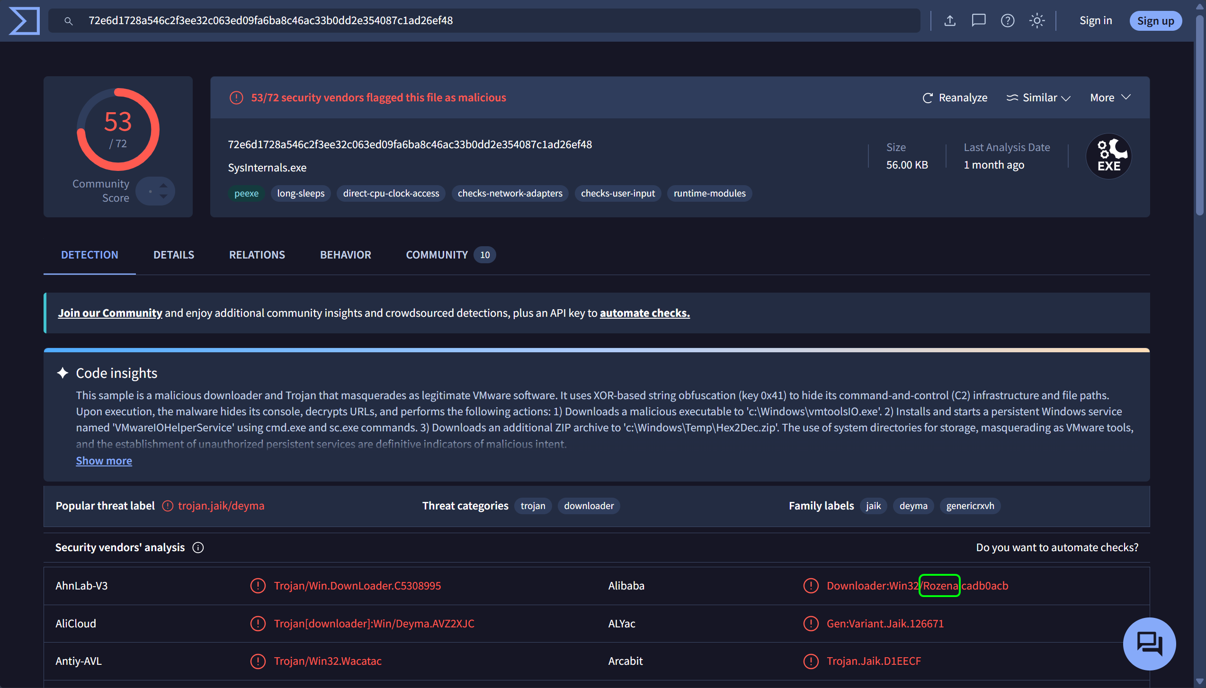This screenshot has height=688, width=1206.
Task: Click the EXE file type icon
Action: 1108,156
